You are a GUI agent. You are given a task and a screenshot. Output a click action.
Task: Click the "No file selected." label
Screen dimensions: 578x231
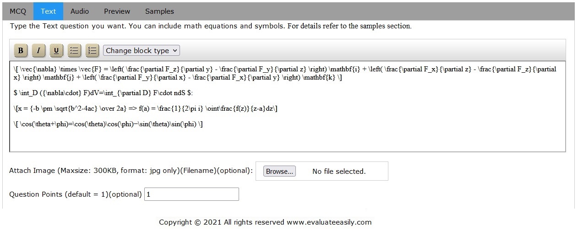tap(339, 172)
